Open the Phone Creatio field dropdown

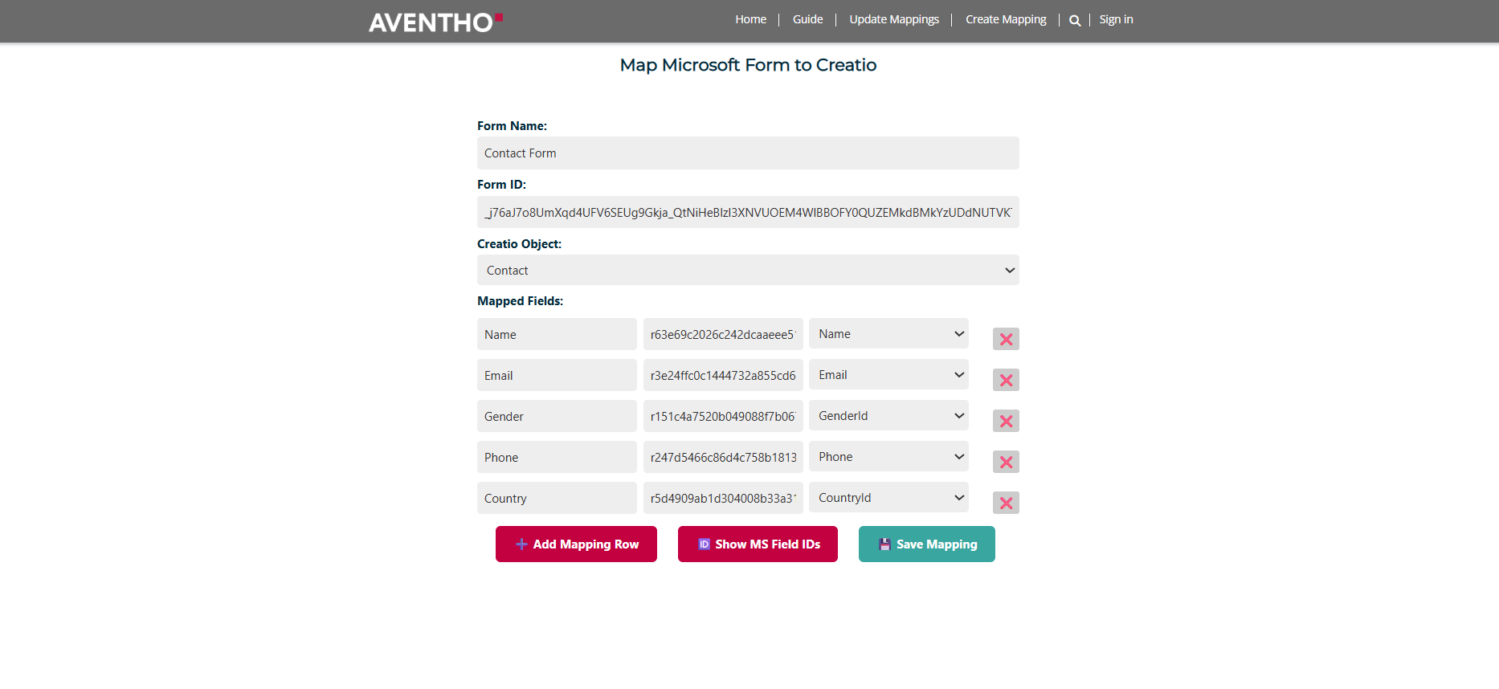point(888,456)
